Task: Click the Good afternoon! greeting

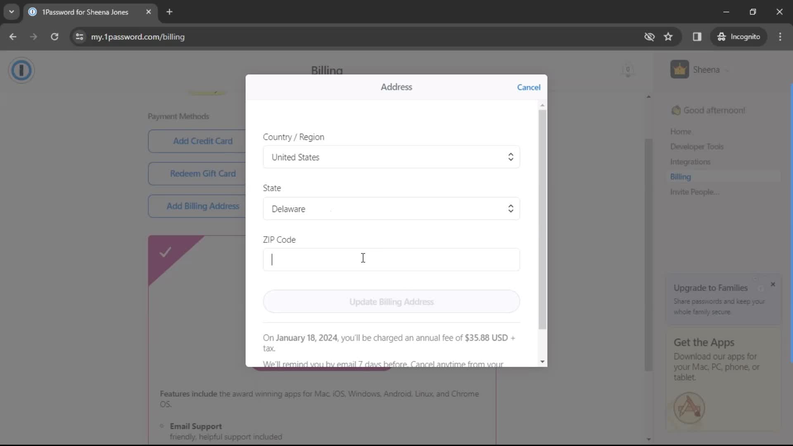Action: point(714,110)
